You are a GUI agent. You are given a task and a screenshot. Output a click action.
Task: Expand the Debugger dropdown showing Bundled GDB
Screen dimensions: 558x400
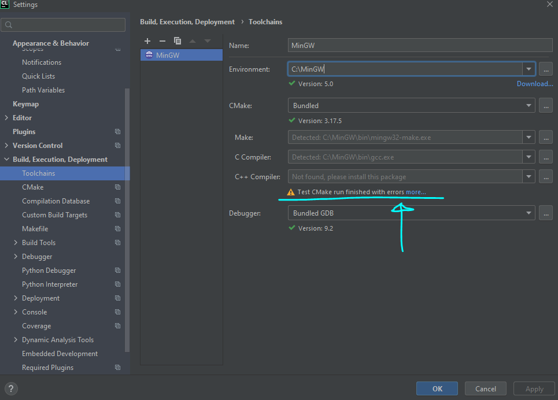coord(528,213)
